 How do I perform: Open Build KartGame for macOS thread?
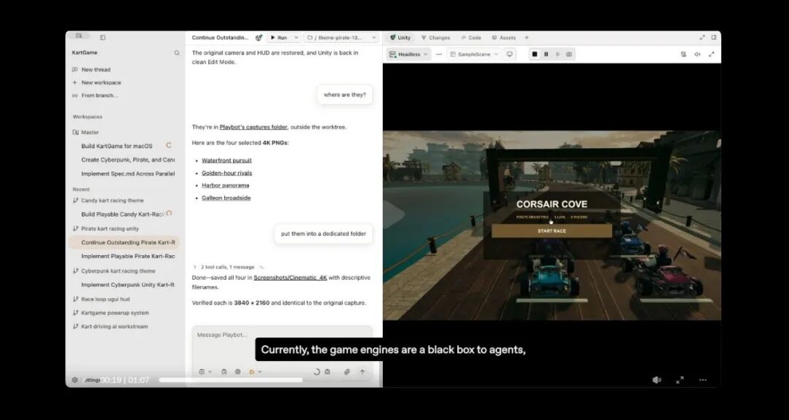pyautogui.click(x=117, y=146)
